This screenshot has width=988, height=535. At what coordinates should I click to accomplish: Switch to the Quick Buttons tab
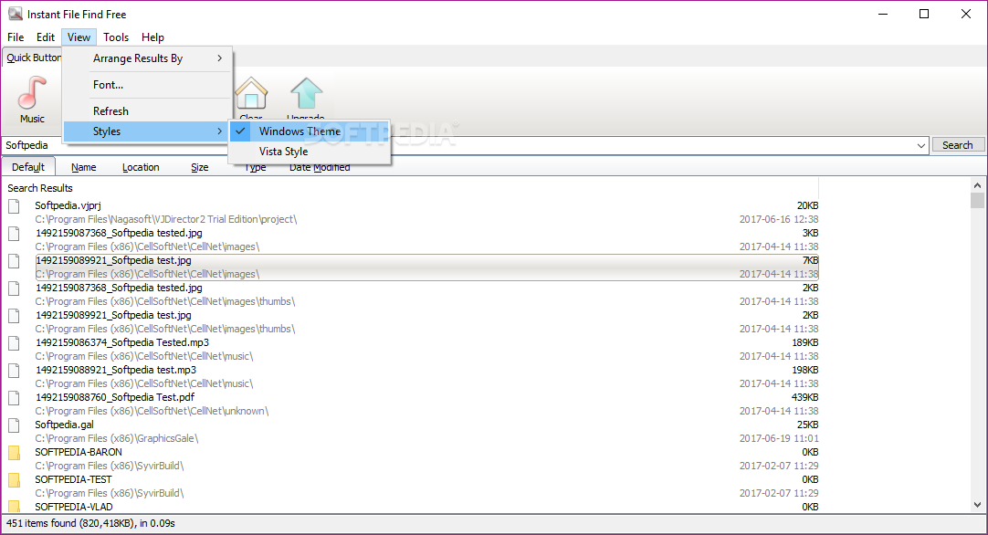pos(33,58)
